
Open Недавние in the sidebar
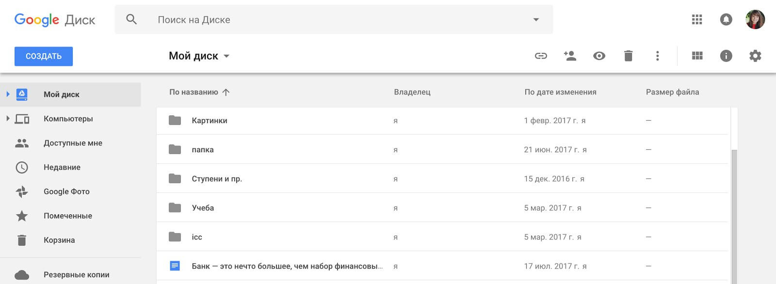(x=62, y=167)
